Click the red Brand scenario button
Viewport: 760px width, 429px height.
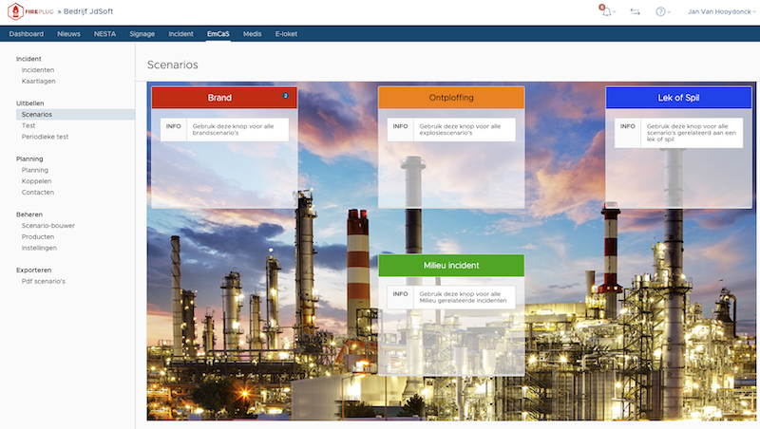pos(223,98)
